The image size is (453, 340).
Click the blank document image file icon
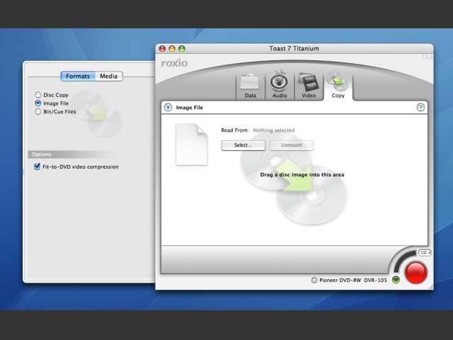pos(192,144)
